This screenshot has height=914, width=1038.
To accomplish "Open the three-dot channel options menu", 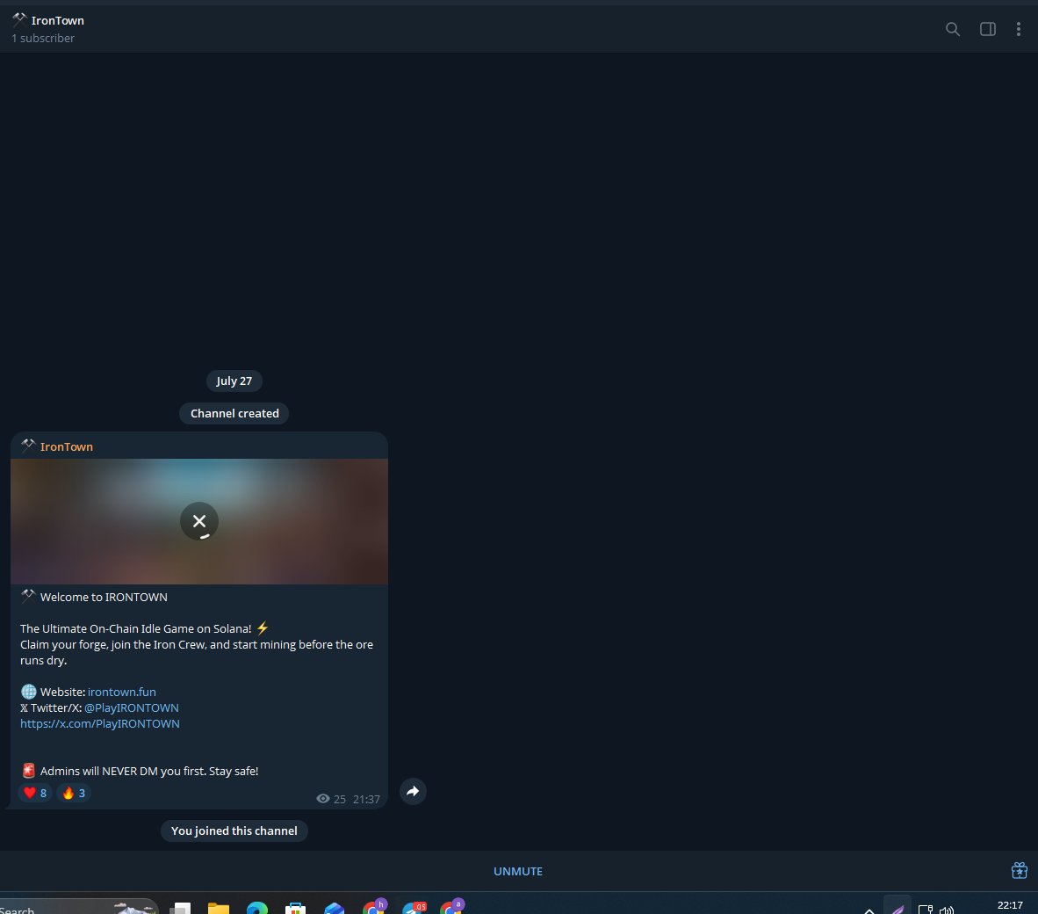I will (x=1018, y=29).
